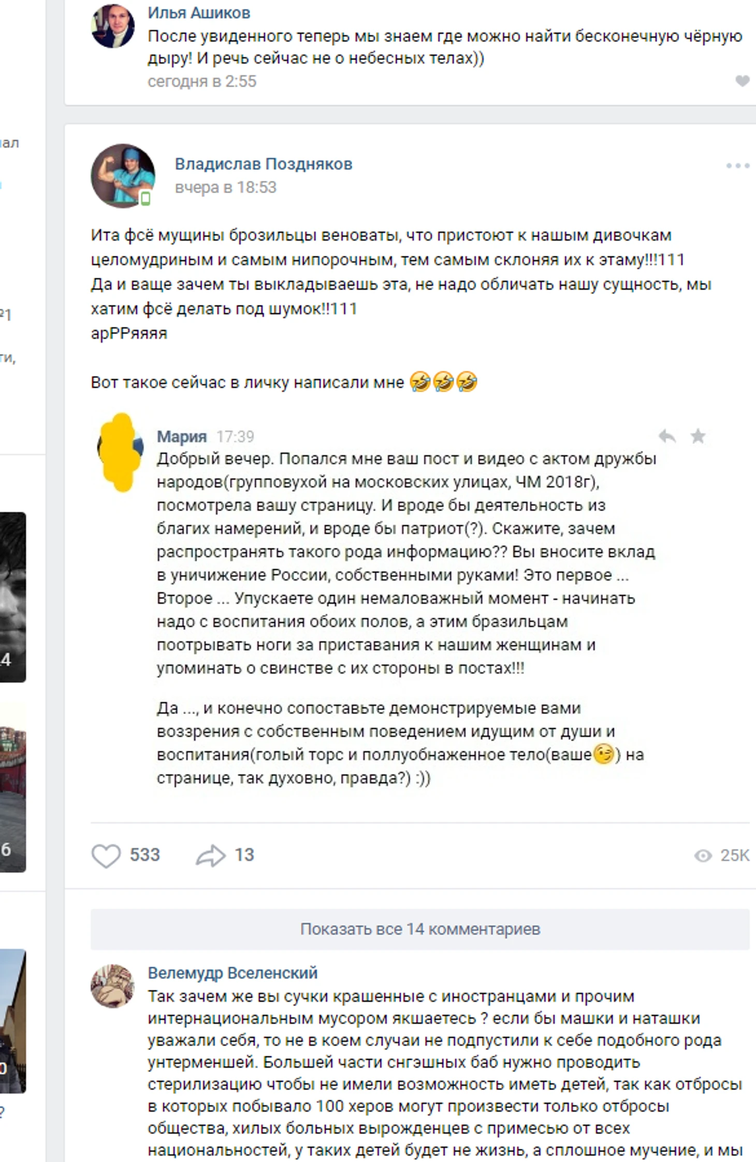The height and width of the screenshot is (1162, 756).
Task: Expand Показать все 14 комментариев
Action: coord(420,928)
